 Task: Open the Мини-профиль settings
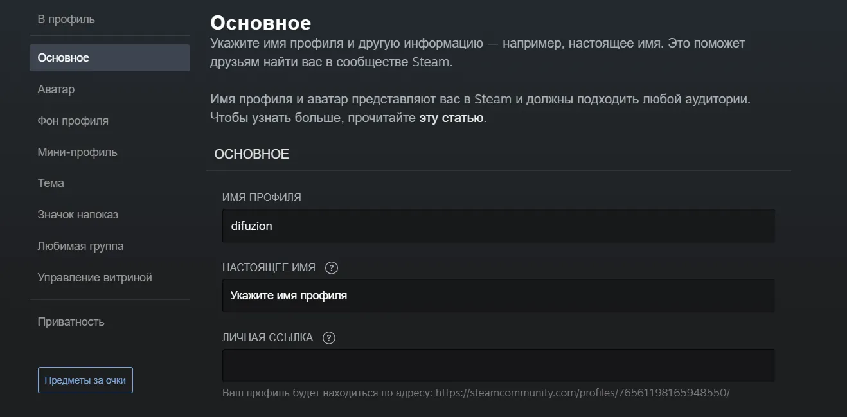pyautogui.click(x=76, y=152)
